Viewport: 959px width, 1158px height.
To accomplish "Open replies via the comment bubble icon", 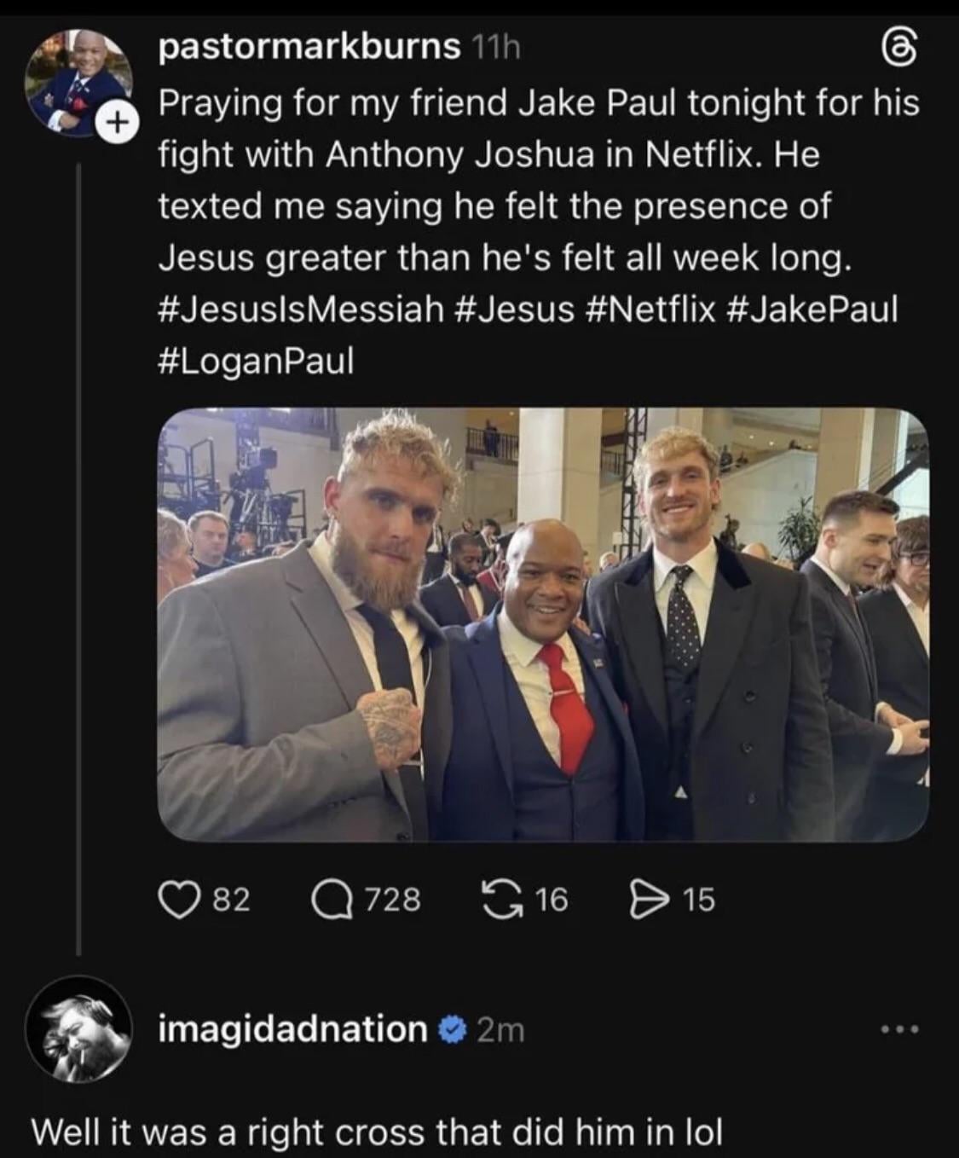I will 331,900.
